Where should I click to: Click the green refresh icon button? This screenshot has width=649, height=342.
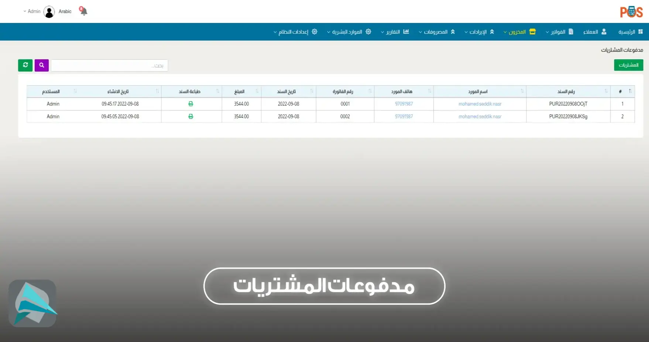tap(25, 65)
